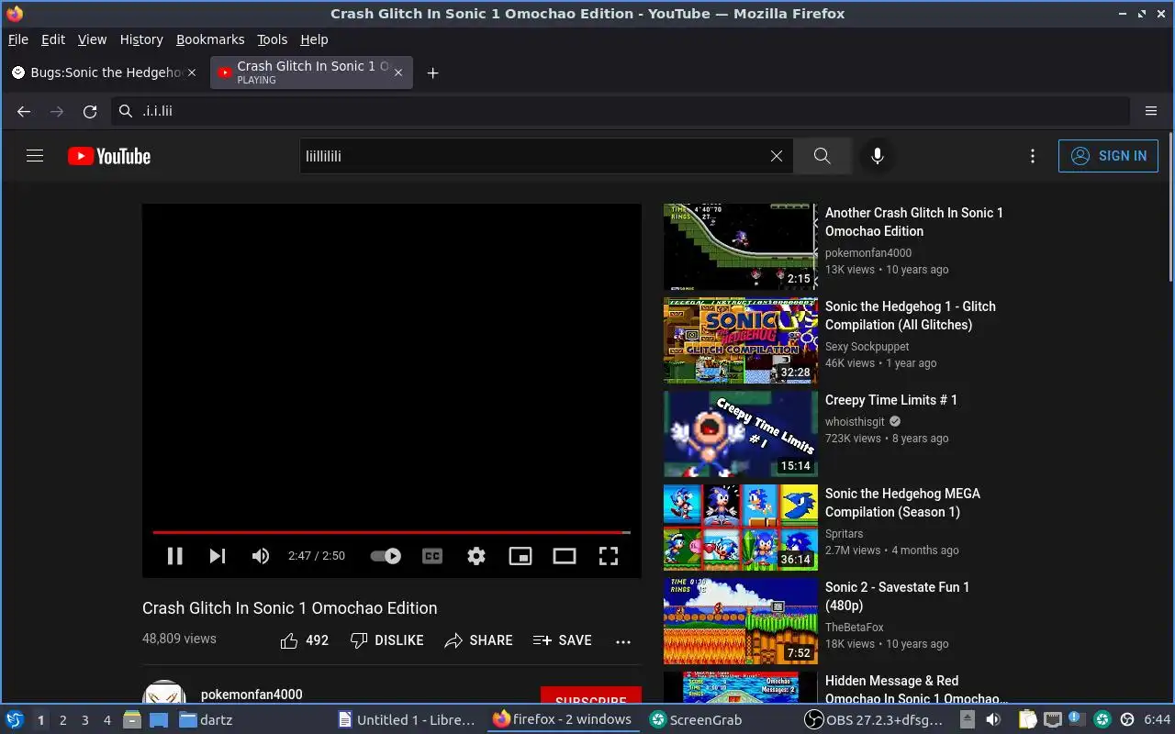Click the page vertical scrollbar
The width and height of the screenshot is (1175, 734).
pos(1170,206)
